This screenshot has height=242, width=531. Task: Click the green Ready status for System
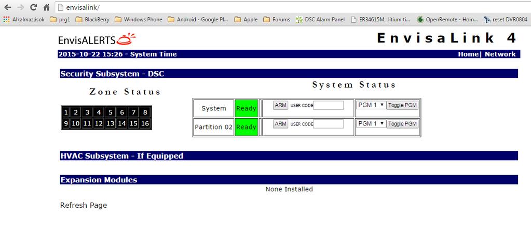[x=246, y=108]
